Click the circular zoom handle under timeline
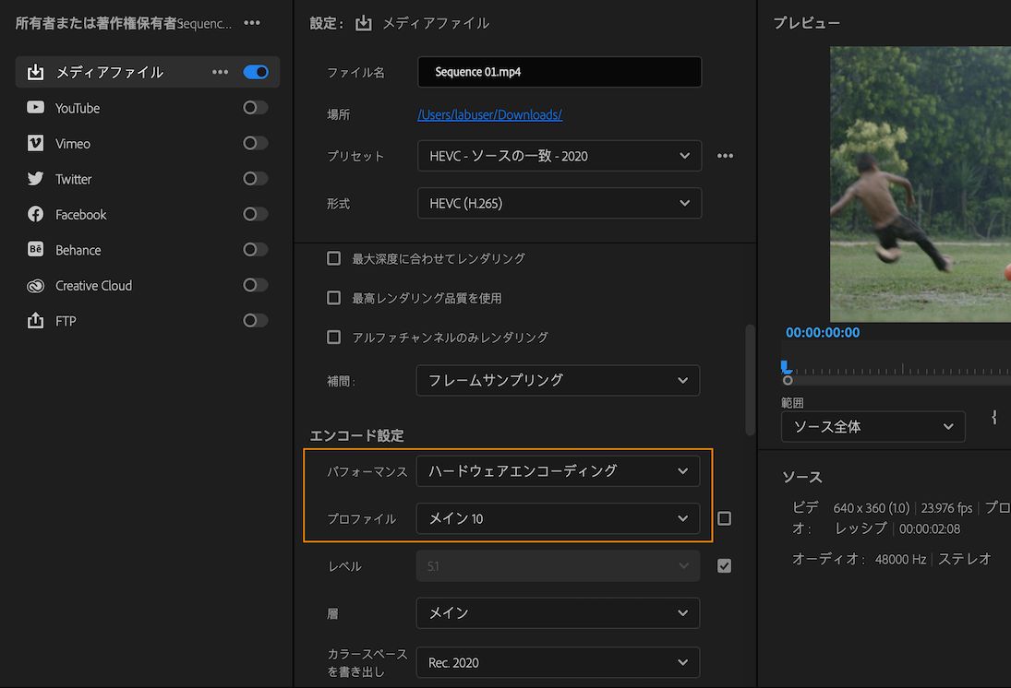Screen dimensions: 1011x688 (x=788, y=381)
